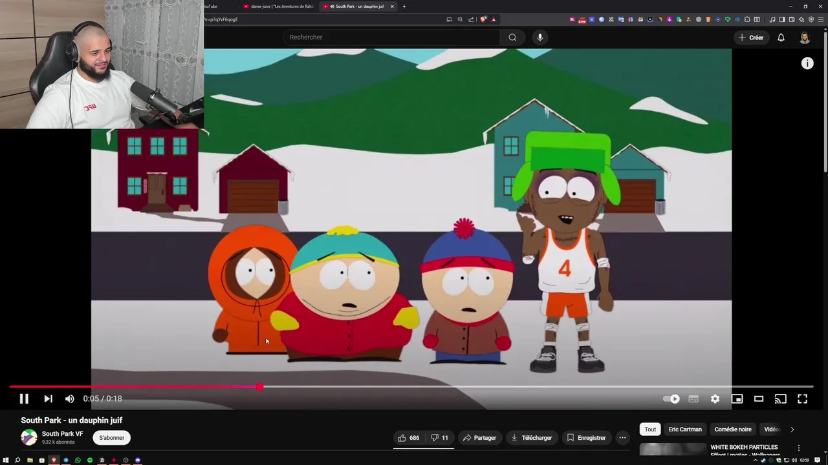This screenshot has height=465, width=828.
Task: Mute the video player volume
Action: (70, 398)
